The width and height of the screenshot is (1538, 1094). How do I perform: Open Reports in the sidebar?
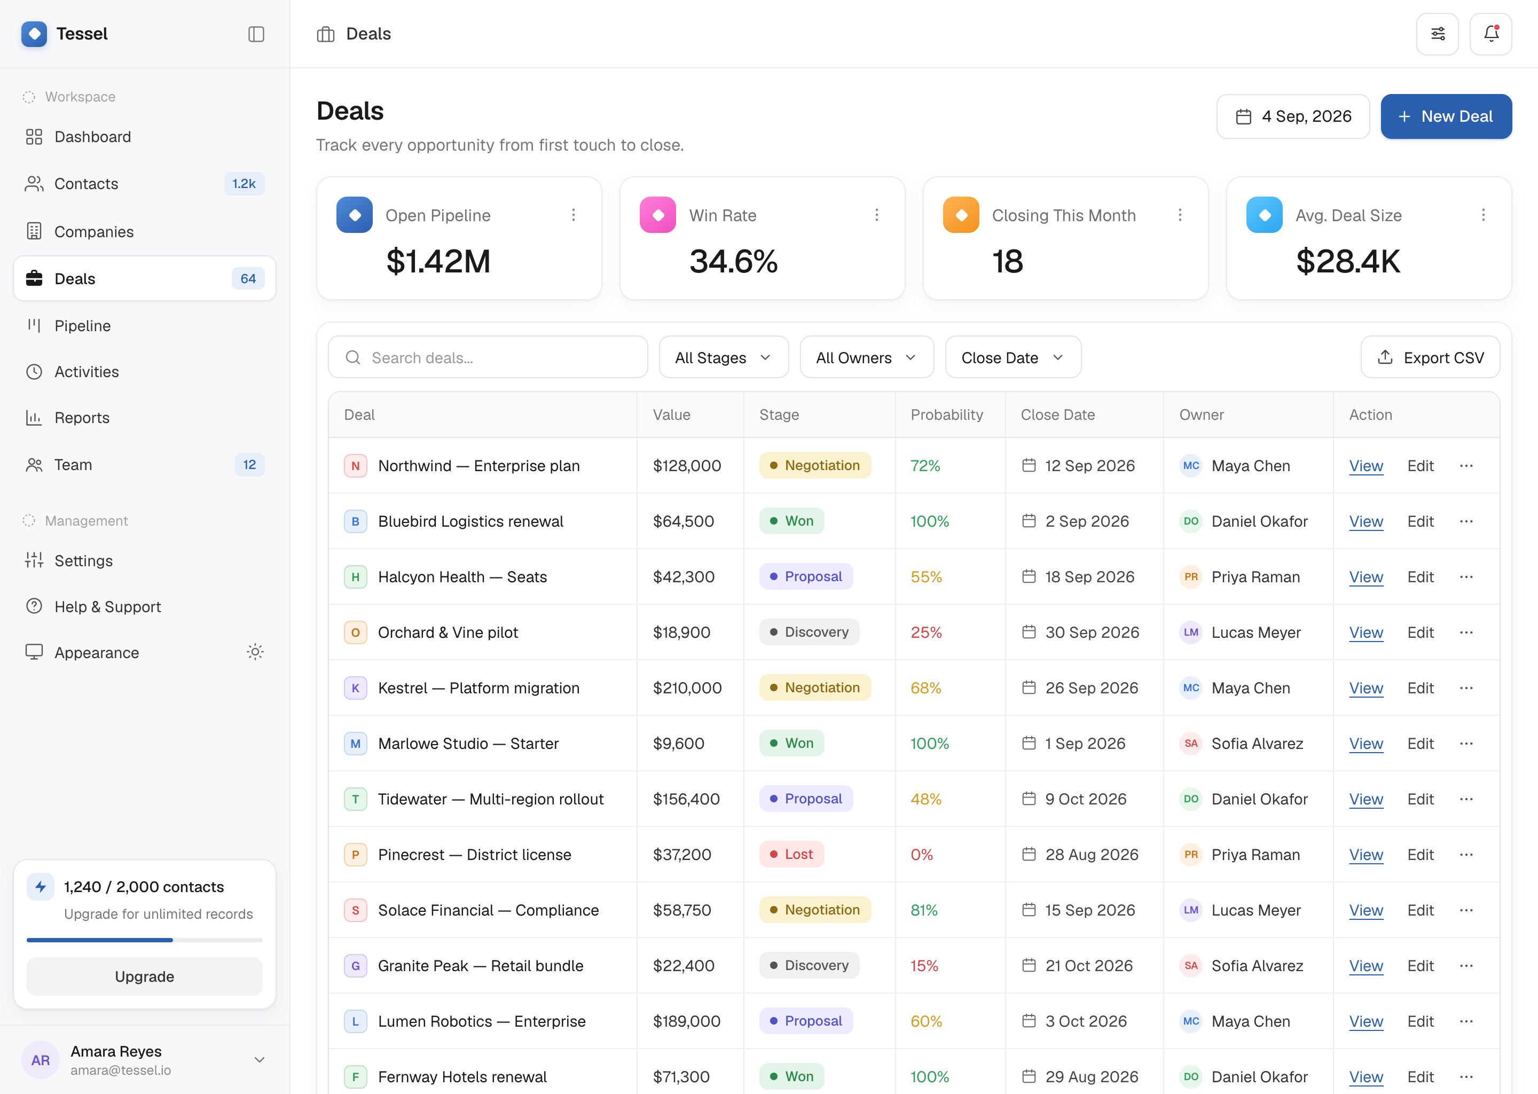(145, 418)
